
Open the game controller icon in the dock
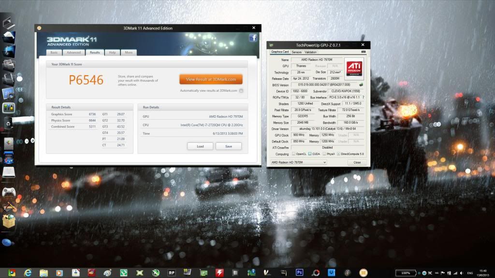pos(9,192)
